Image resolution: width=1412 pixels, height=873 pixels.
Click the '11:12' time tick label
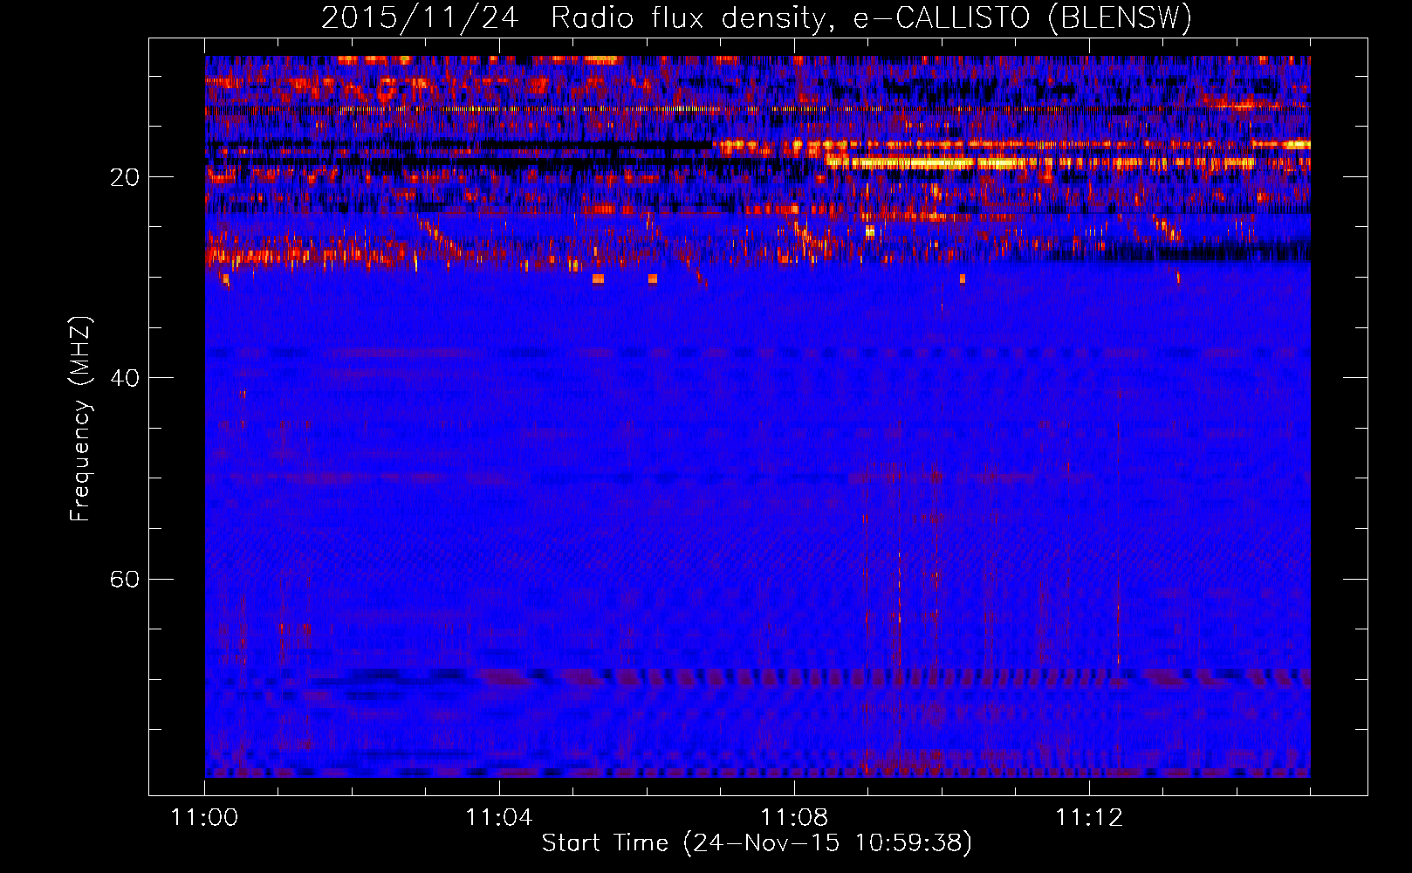click(x=1089, y=818)
